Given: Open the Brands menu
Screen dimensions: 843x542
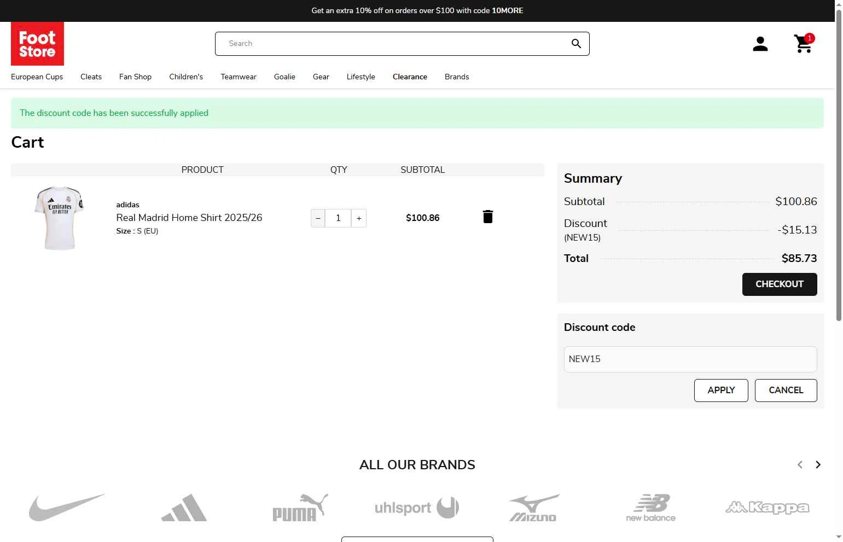Looking at the screenshot, I should pyautogui.click(x=457, y=77).
